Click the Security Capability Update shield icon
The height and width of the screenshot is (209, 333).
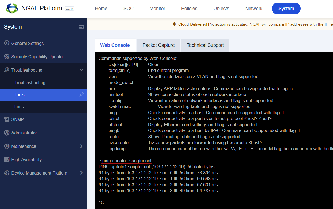coord(7,57)
